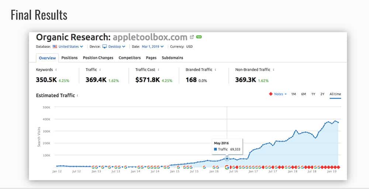The height and width of the screenshot is (189, 369).
Task: Switch to the Pages tab
Action: (x=151, y=58)
